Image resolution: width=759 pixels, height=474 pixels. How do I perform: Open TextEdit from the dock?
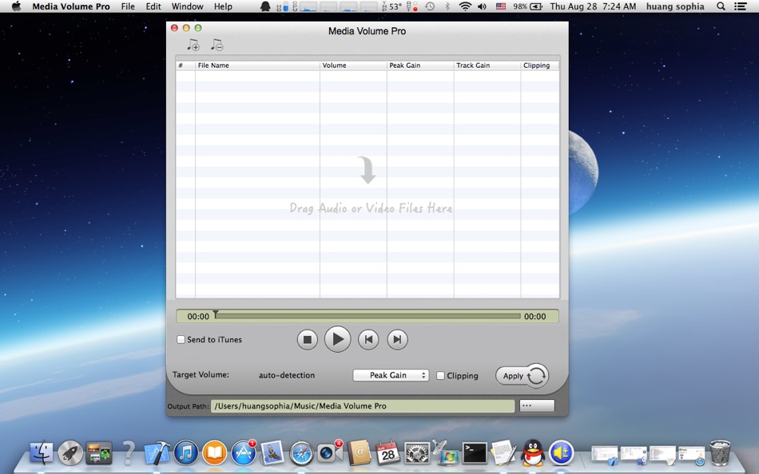(x=503, y=453)
